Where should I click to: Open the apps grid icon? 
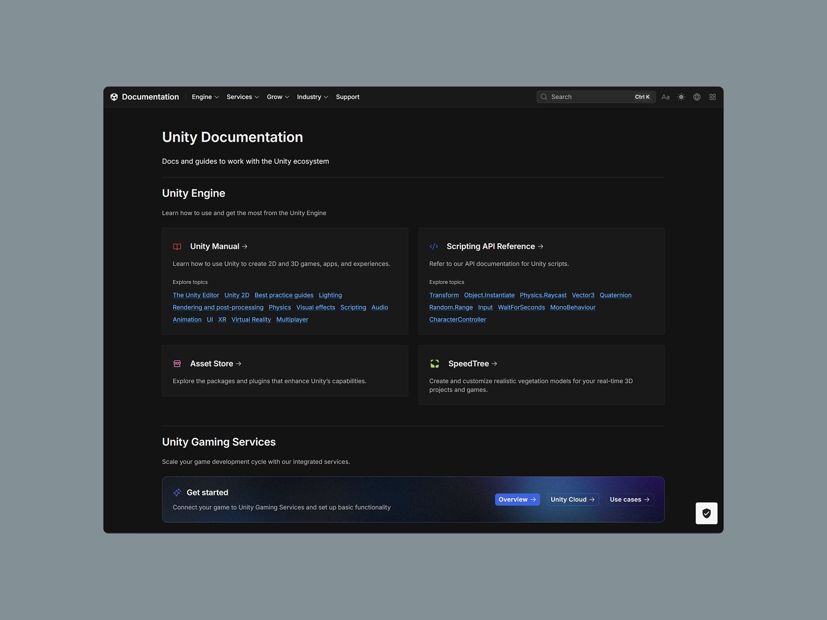(712, 97)
